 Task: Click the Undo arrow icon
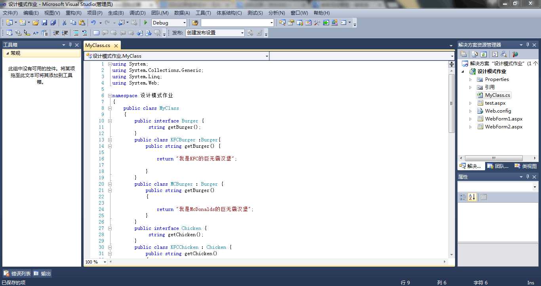93,23
